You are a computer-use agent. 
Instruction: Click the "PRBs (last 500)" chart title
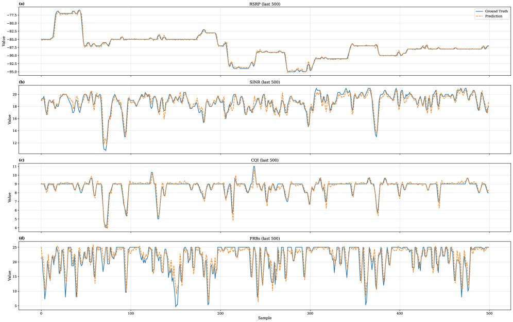tap(265, 239)
